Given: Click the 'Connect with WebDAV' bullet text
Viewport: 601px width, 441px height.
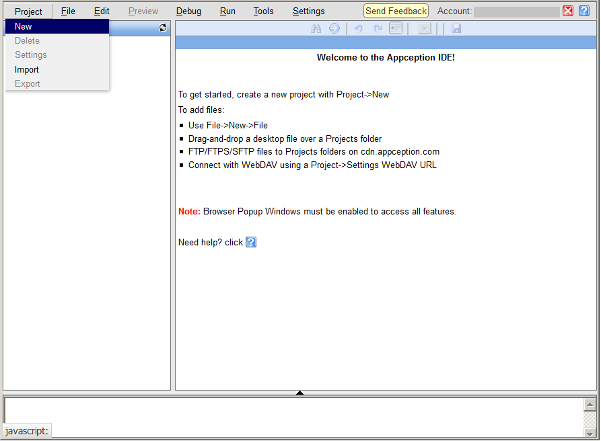Looking at the screenshot, I should 312,165.
